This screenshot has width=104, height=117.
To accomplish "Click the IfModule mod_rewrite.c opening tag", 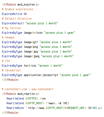I will (21, 94).
